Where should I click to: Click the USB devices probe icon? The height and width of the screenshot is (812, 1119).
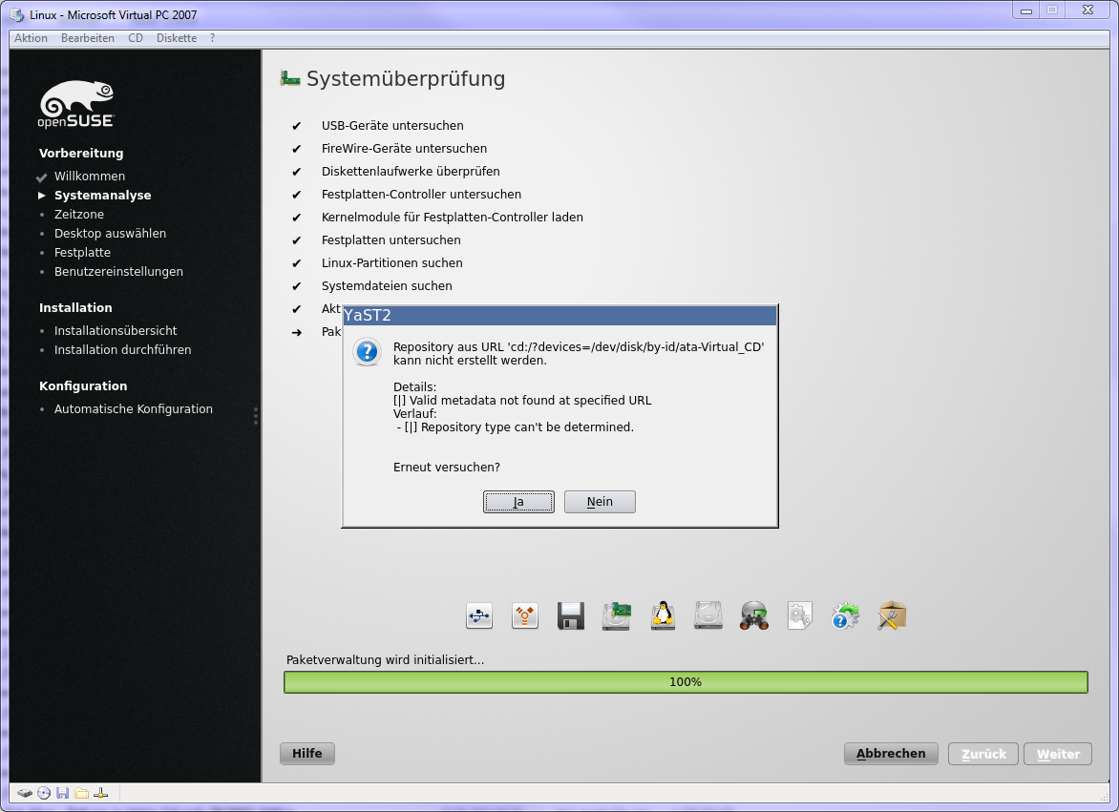[479, 616]
